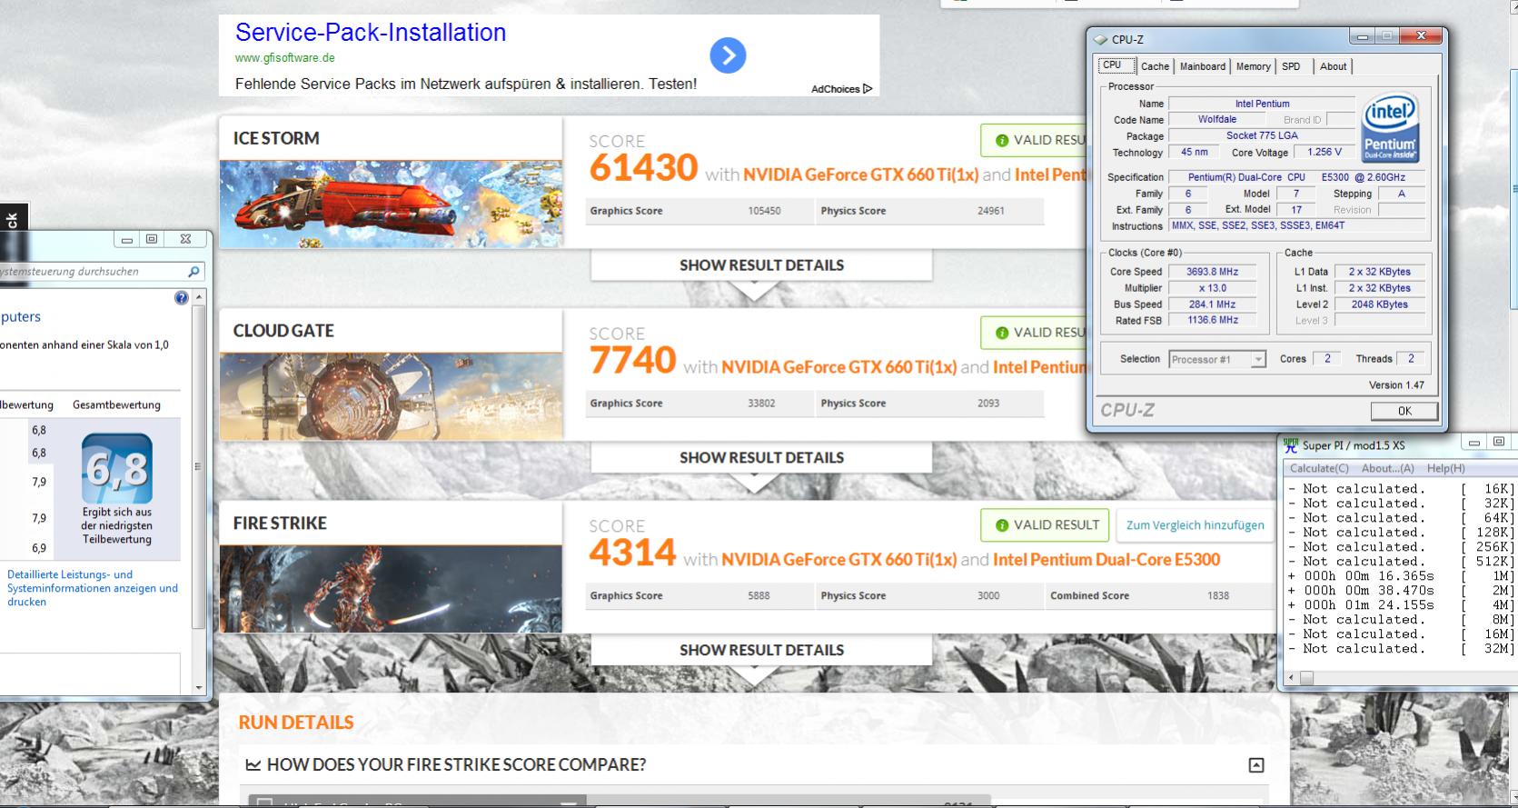Open Detaillierte Leistungs- und Systeminformationen link
1518x808 pixels.
tap(92, 588)
